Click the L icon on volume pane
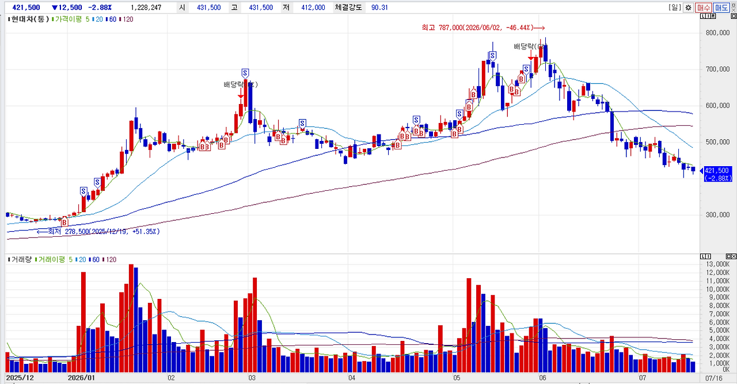The width and height of the screenshot is (737, 384). point(702,256)
